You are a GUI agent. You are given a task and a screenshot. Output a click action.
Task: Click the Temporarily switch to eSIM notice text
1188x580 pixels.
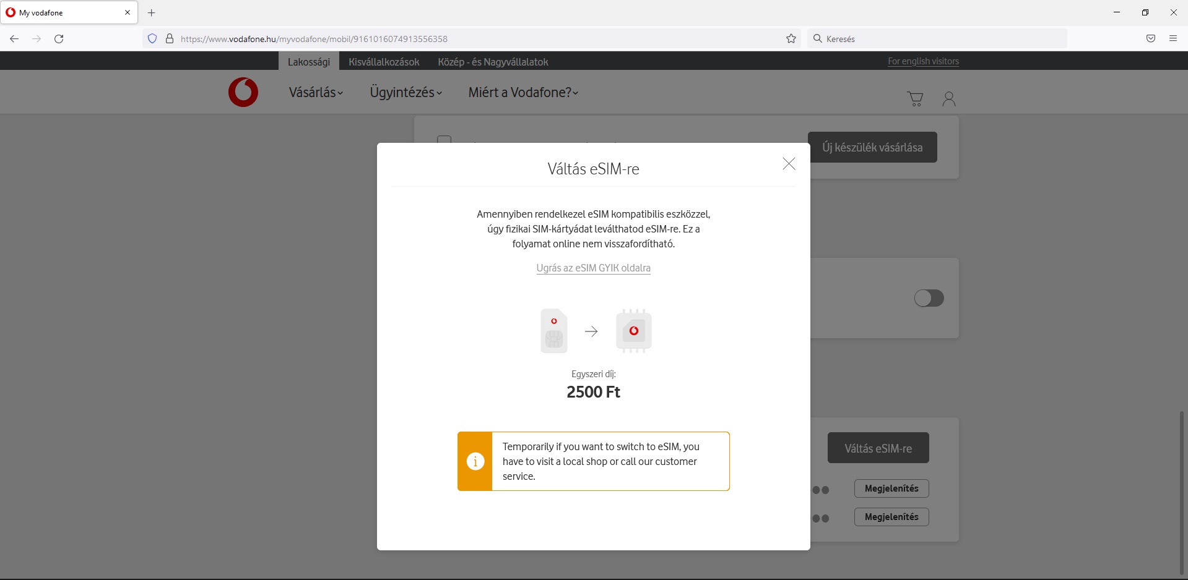tap(601, 461)
